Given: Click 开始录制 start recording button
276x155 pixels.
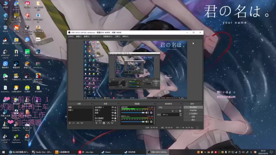Looking at the screenshot, I should click(x=193, y=110).
